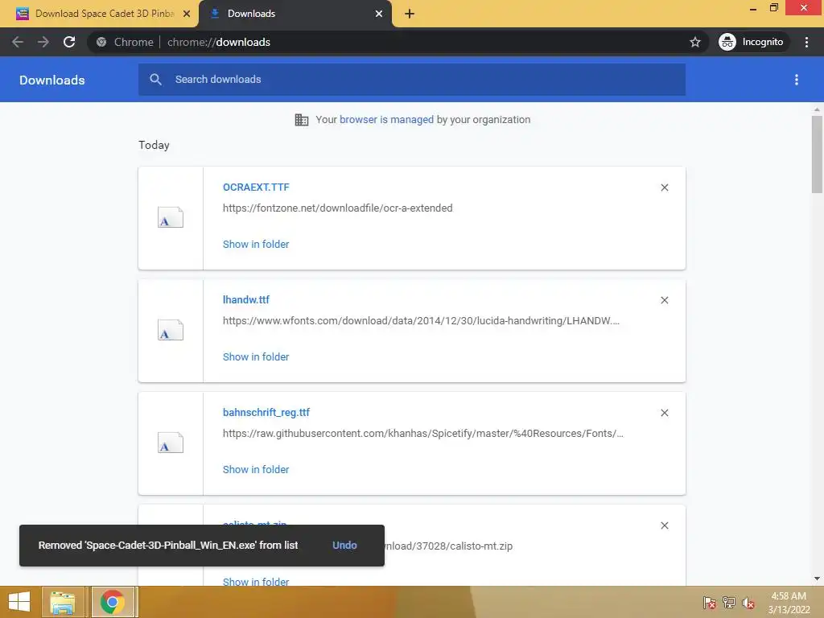
Task: Undo removal of Space Cadet Pinball download
Action: 344,546
